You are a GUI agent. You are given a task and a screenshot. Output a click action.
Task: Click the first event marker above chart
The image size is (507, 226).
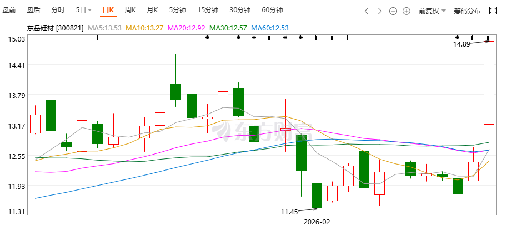click(98, 38)
